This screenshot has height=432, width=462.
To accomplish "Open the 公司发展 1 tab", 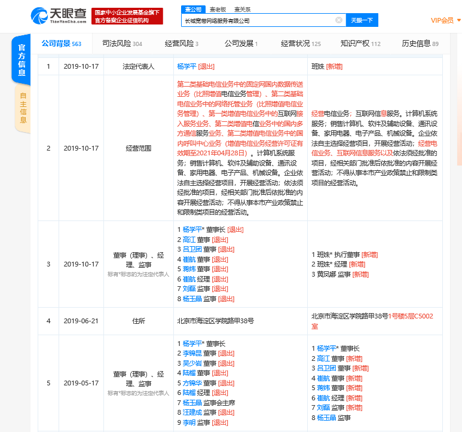I will [x=241, y=44].
